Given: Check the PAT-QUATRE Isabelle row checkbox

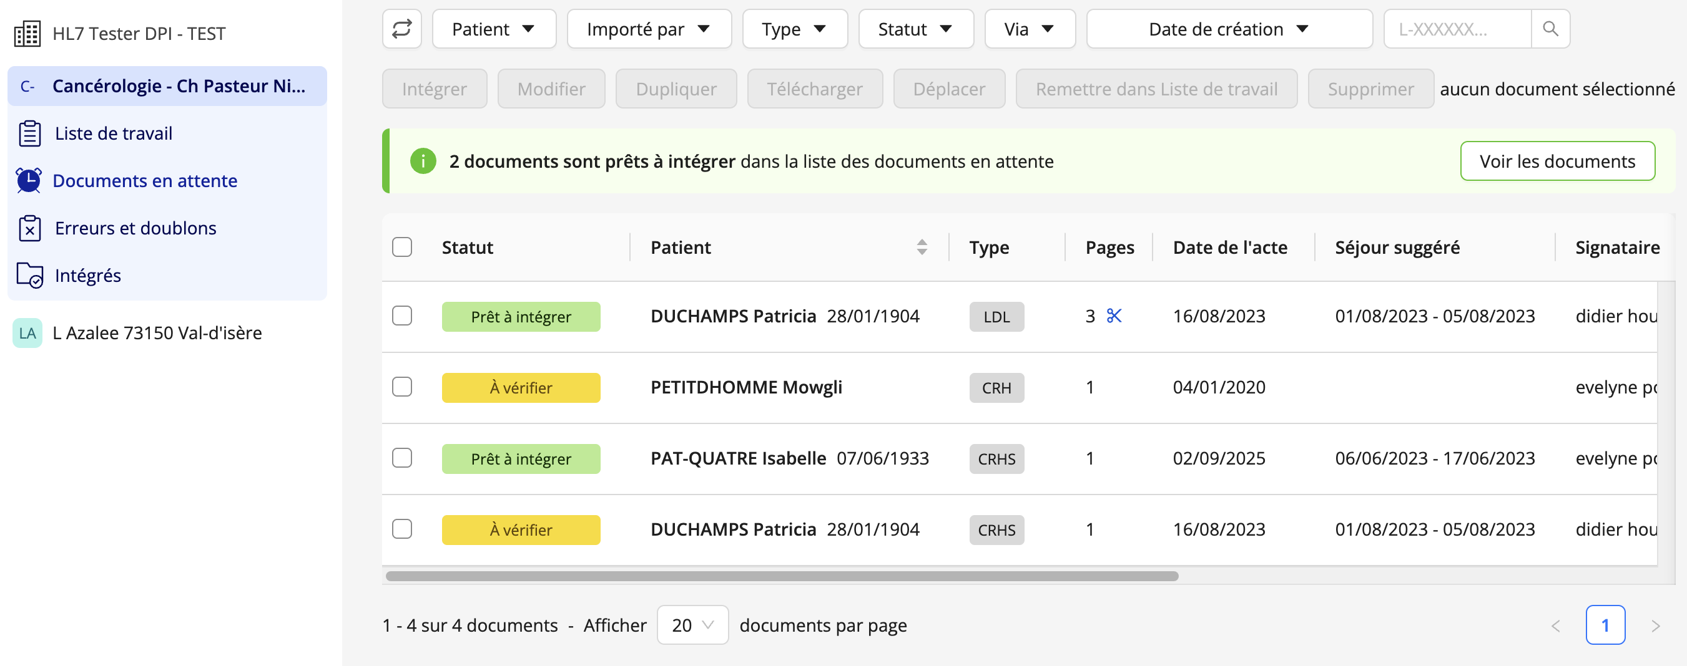Looking at the screenshot, I should [x=402, y=458].
